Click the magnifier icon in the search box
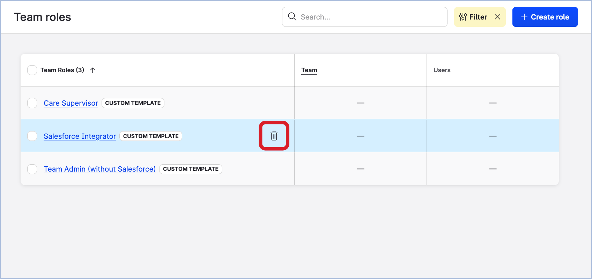Image resolution: width=592 pixels, height=279 pixels. point(292,17)
